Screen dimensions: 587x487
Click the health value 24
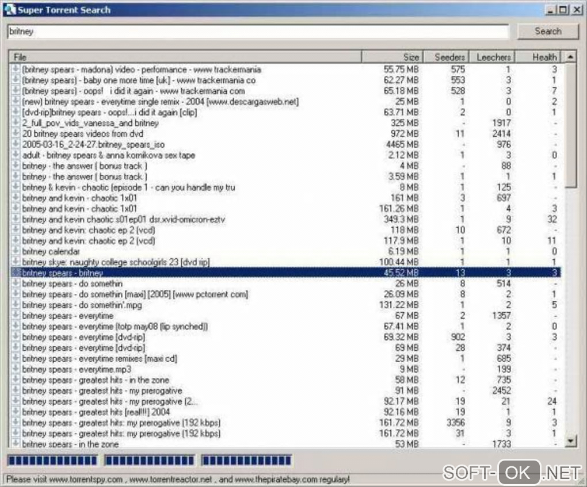pyautogui.click(x=552, y=401)
